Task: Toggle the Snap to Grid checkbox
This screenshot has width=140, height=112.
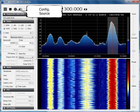Action: (17, 57)
